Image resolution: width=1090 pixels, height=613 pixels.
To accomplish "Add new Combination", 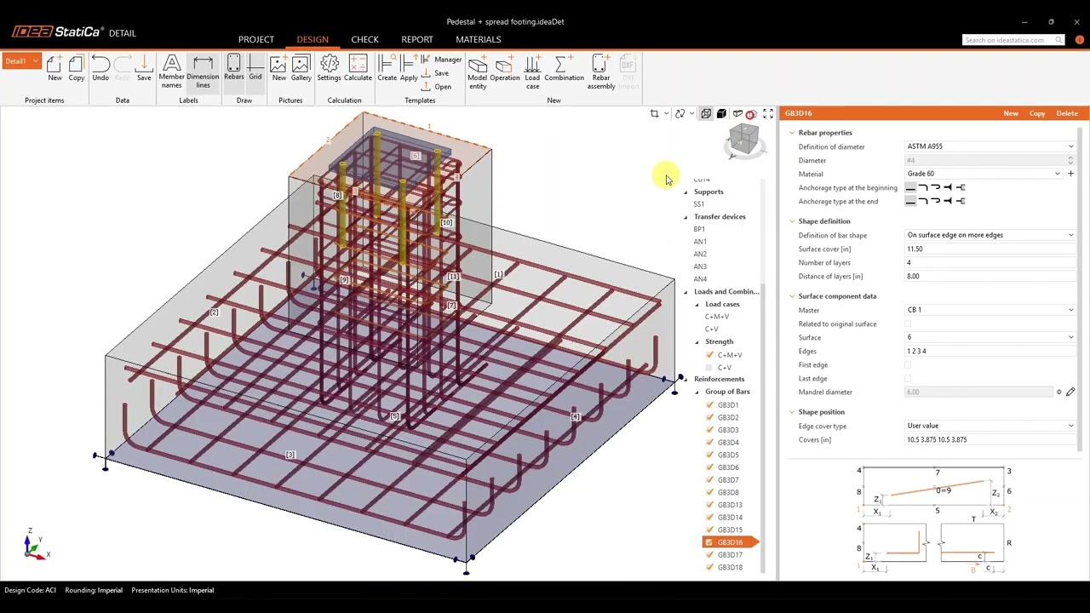I will tap(564, 68).
